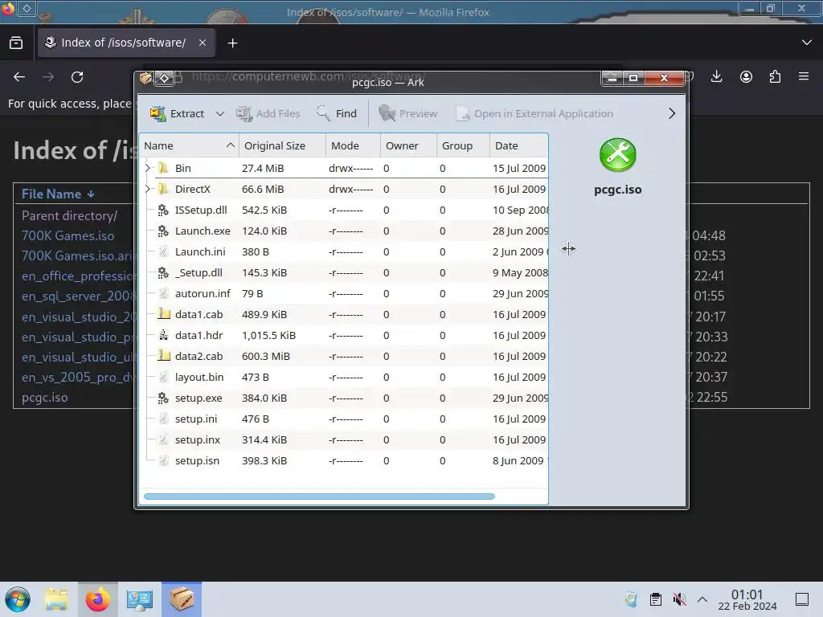
Task: Click Open in External Application
Action: pos(534,113)
